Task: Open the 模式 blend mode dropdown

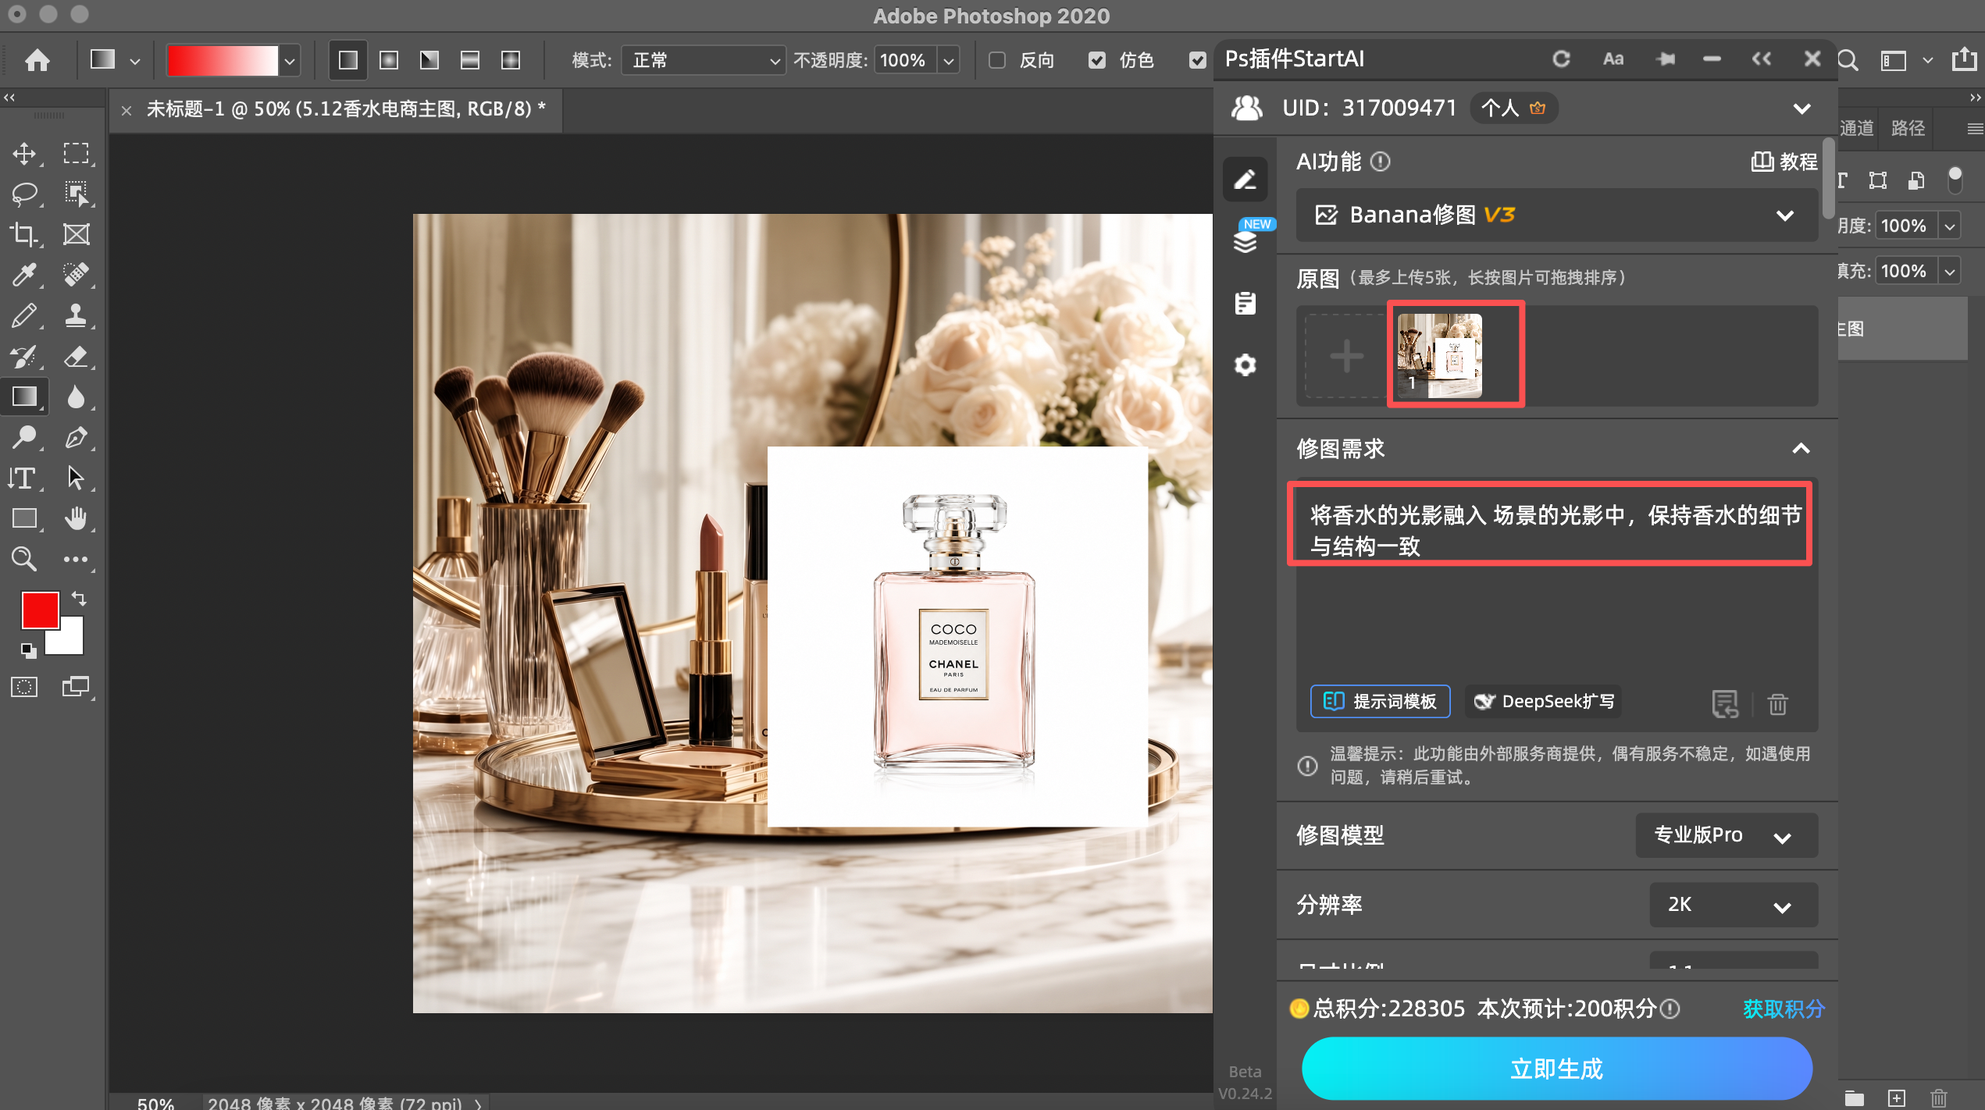Action: [703, 60]
